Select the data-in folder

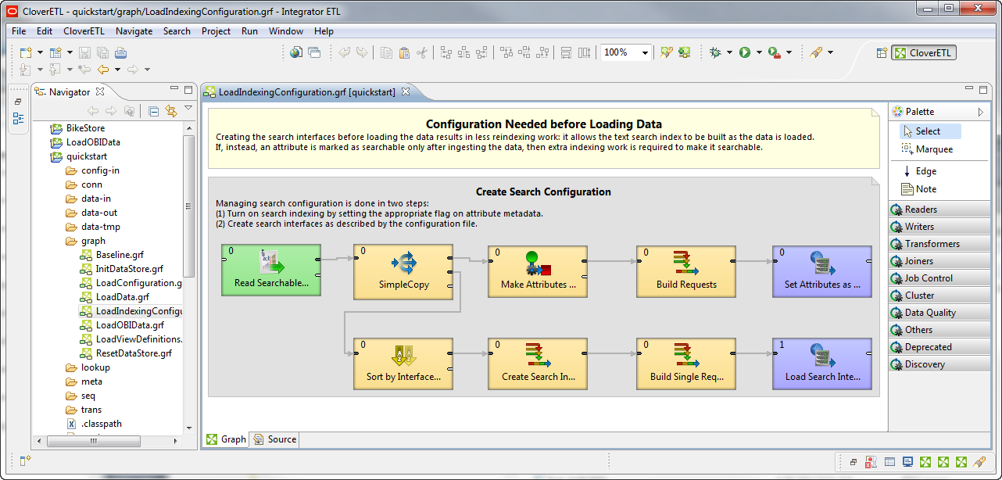(88, 199)
